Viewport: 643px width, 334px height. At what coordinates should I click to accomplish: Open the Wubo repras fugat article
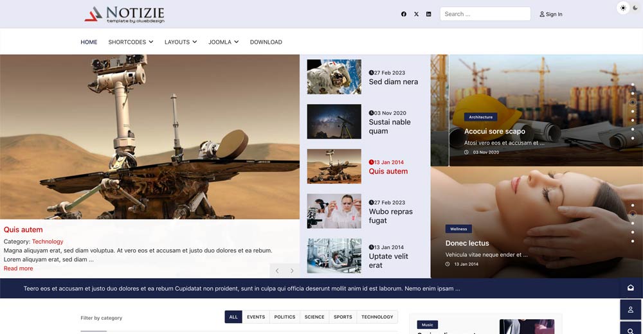pos(390,216)
